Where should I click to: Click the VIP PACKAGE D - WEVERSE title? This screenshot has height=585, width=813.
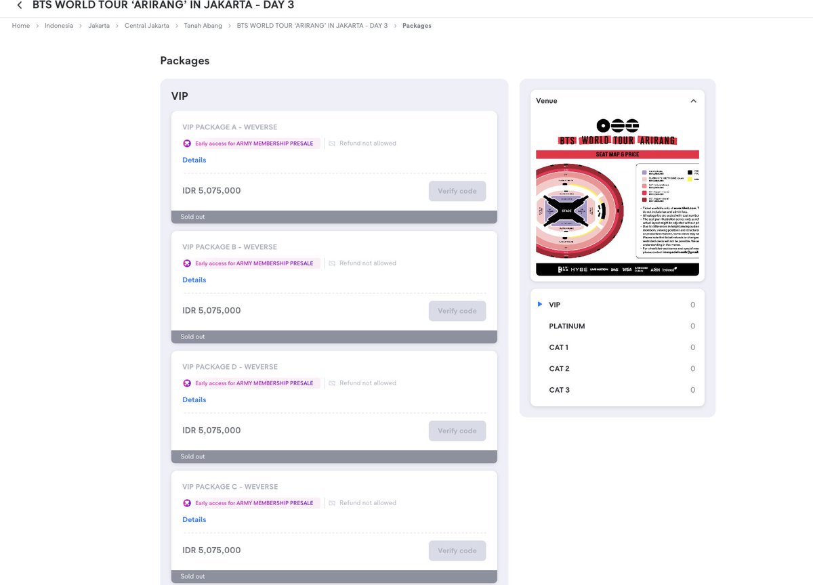tap(230, 367)
